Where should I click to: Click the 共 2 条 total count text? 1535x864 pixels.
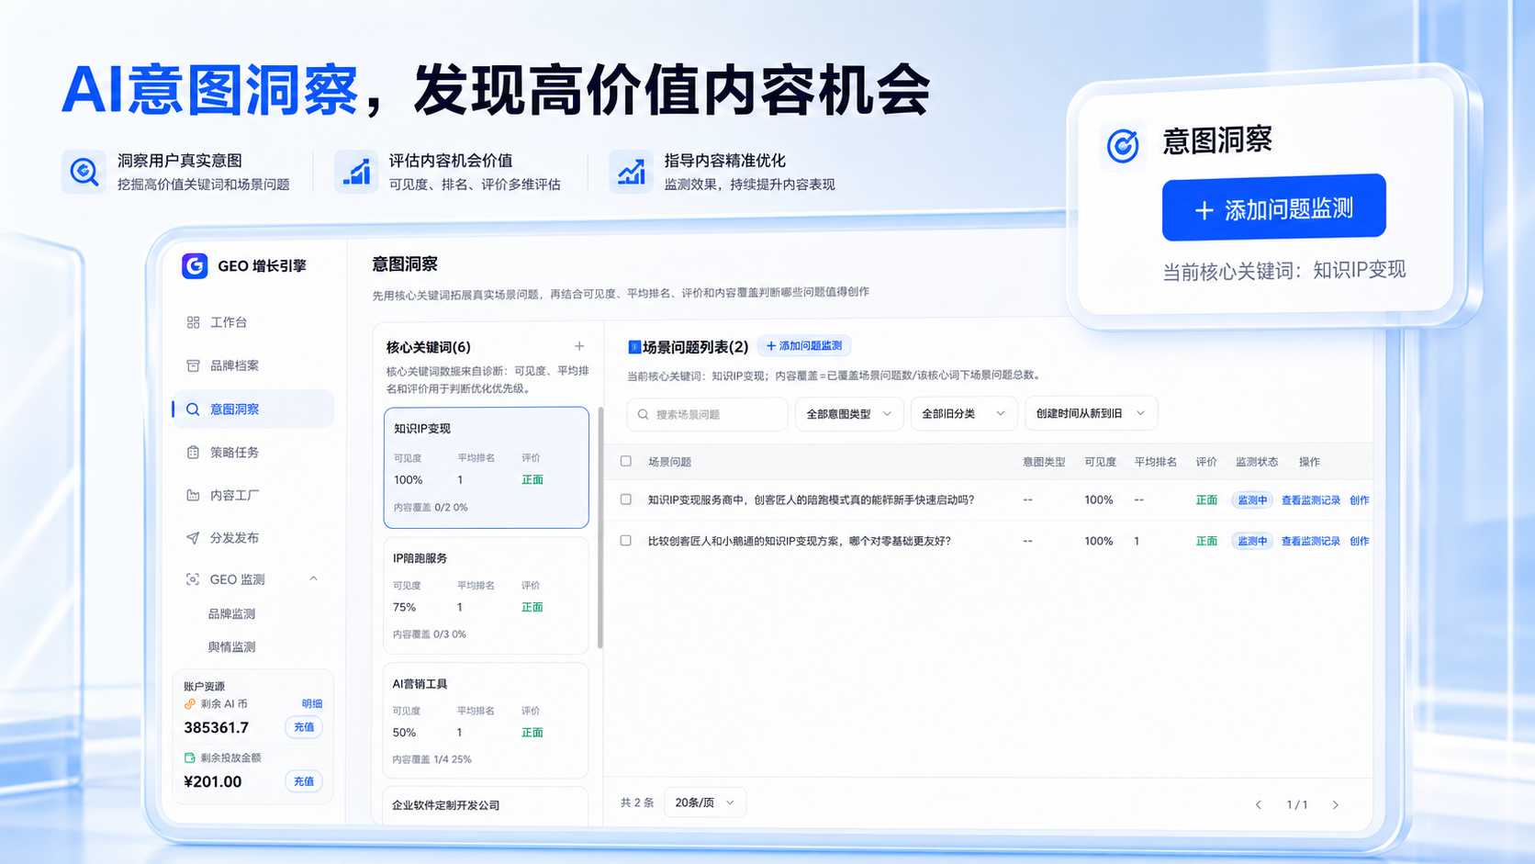(637, 802)
